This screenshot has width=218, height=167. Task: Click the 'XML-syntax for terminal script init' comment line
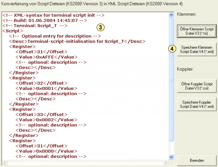tap(53, 15)
